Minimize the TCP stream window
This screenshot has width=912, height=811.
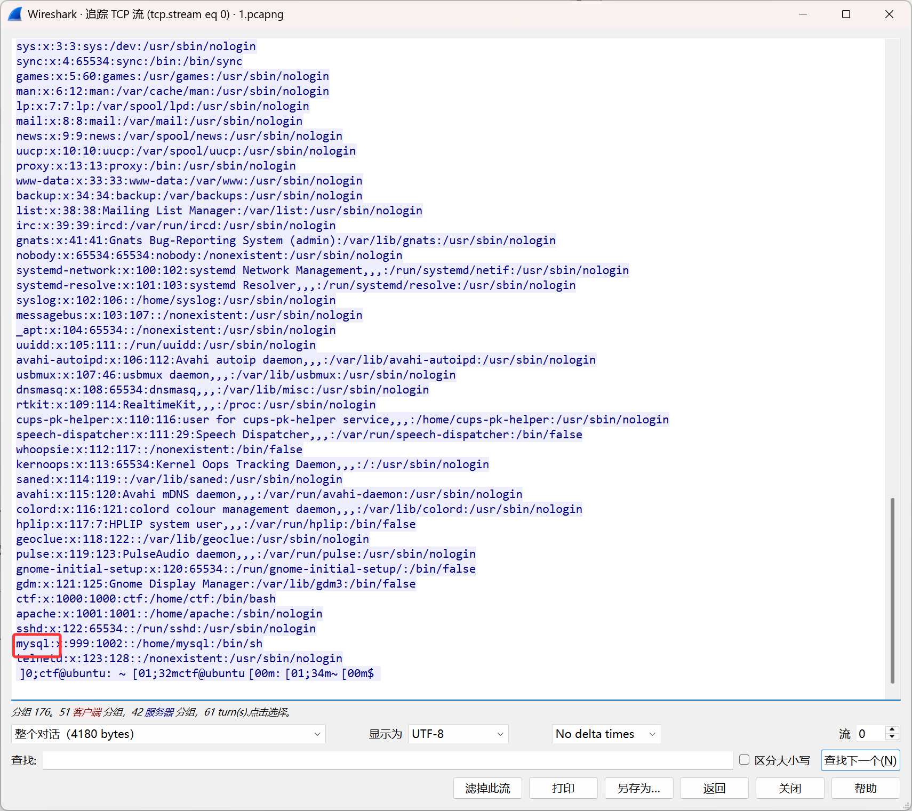[x=803, y=14]
